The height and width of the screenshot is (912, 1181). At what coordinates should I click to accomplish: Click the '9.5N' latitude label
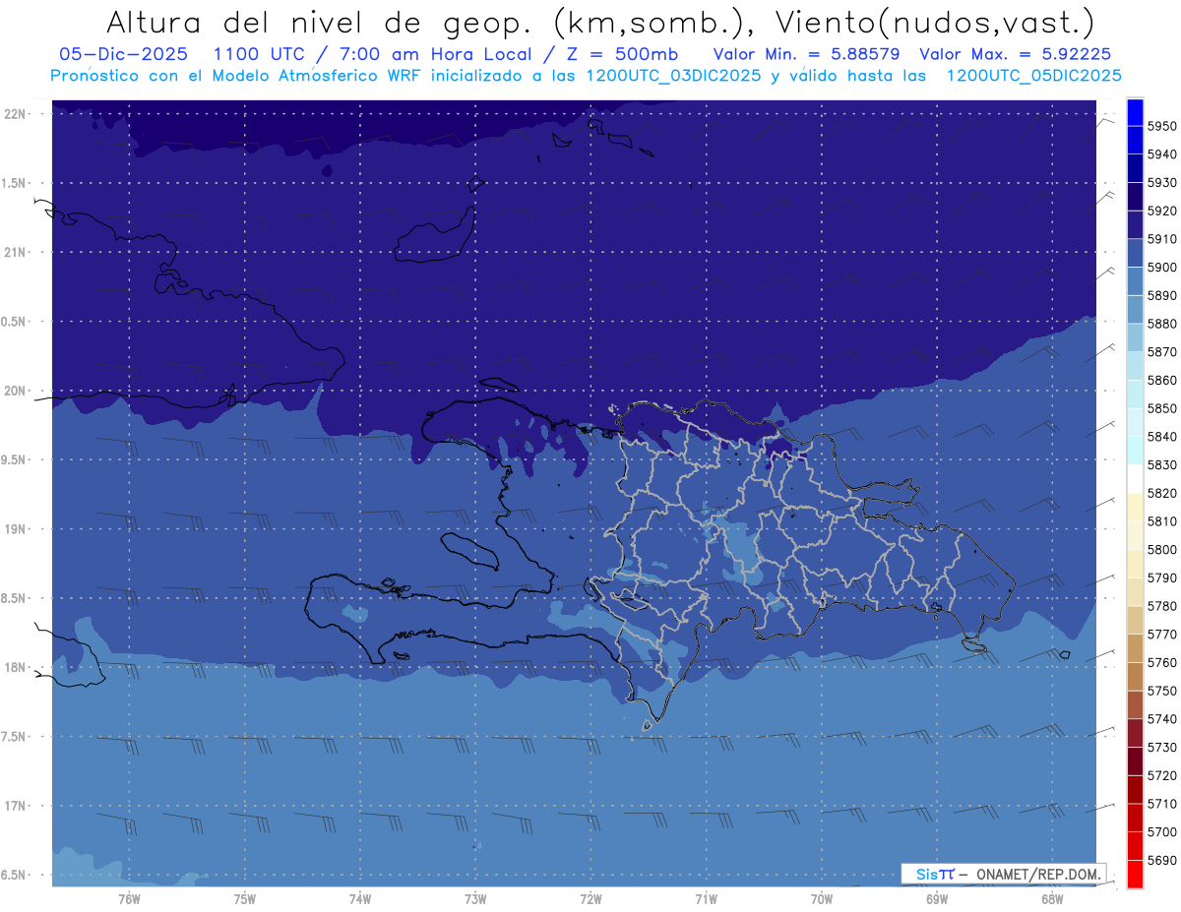point(14,459)
